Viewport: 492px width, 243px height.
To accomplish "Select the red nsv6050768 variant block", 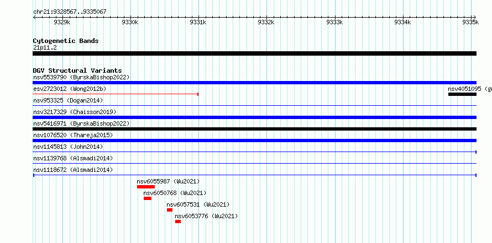I will [x=148, y=198].
